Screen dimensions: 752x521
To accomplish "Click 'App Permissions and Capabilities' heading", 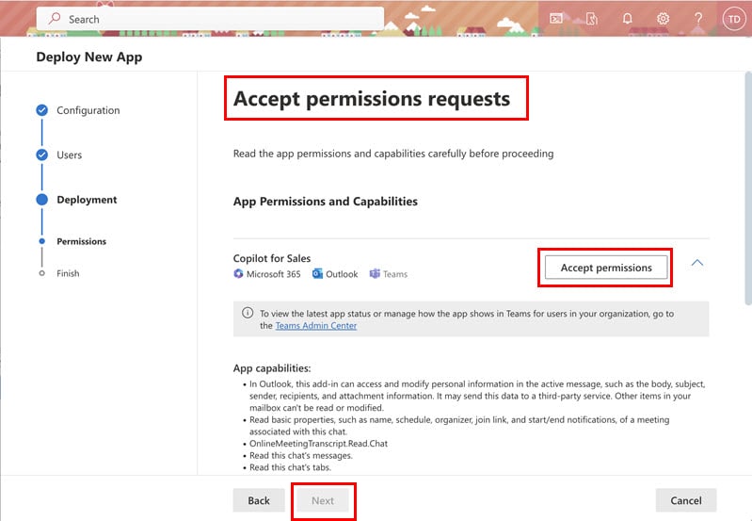I will coord(325,202).
